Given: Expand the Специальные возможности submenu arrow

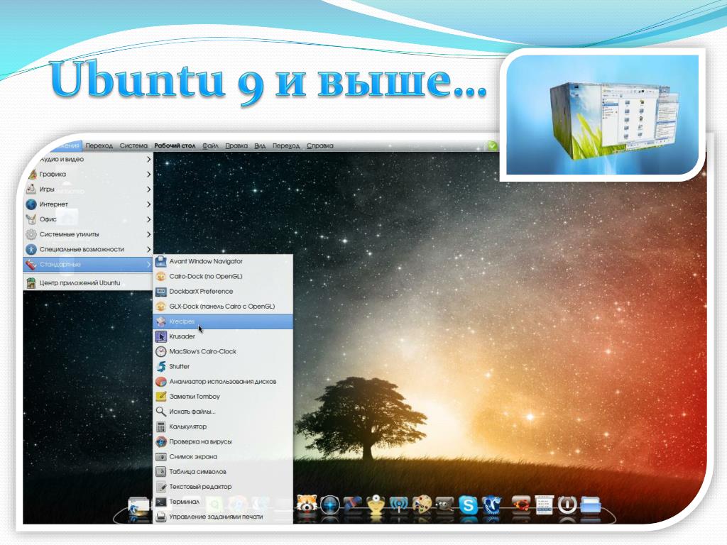Looking at the screenshot, I should click(148, 249).
